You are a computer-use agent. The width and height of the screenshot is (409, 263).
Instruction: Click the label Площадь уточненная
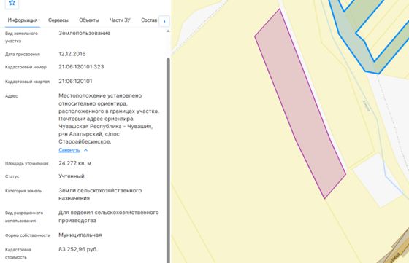26,164
